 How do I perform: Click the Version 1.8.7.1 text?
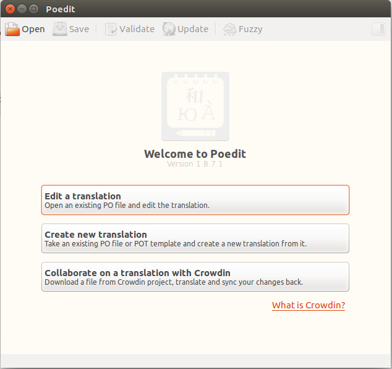point(195,164)
